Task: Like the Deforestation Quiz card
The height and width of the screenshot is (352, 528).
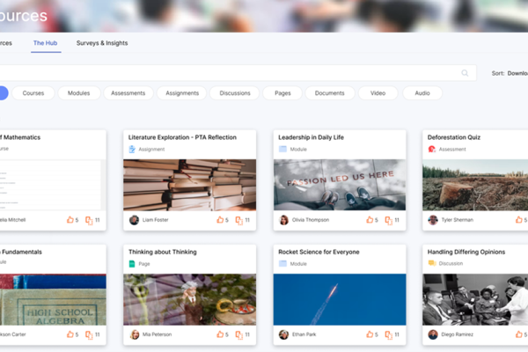Action: point(518,220)
